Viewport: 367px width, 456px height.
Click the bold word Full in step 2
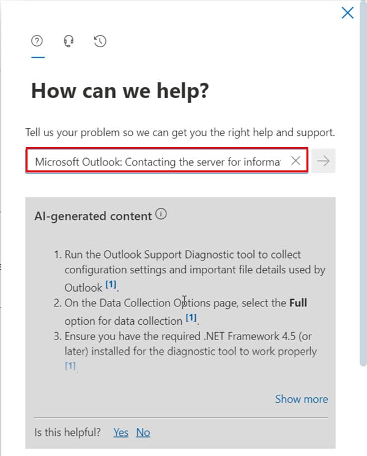(298, 303)
